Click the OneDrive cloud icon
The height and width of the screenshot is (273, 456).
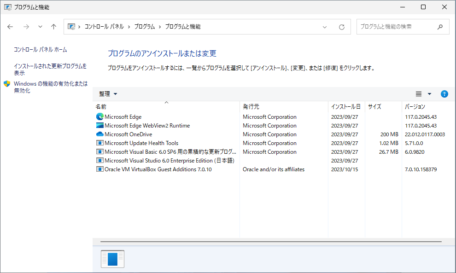click(x=100, y=134)
